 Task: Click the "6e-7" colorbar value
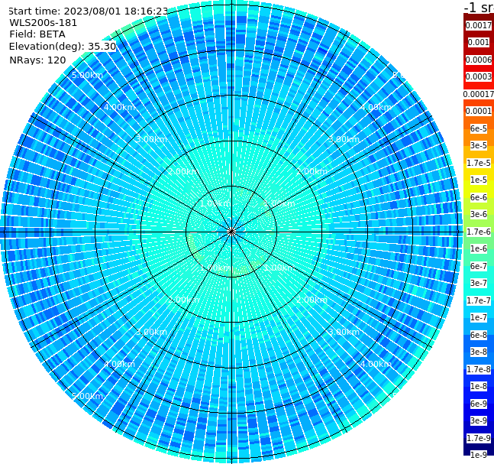479,266
